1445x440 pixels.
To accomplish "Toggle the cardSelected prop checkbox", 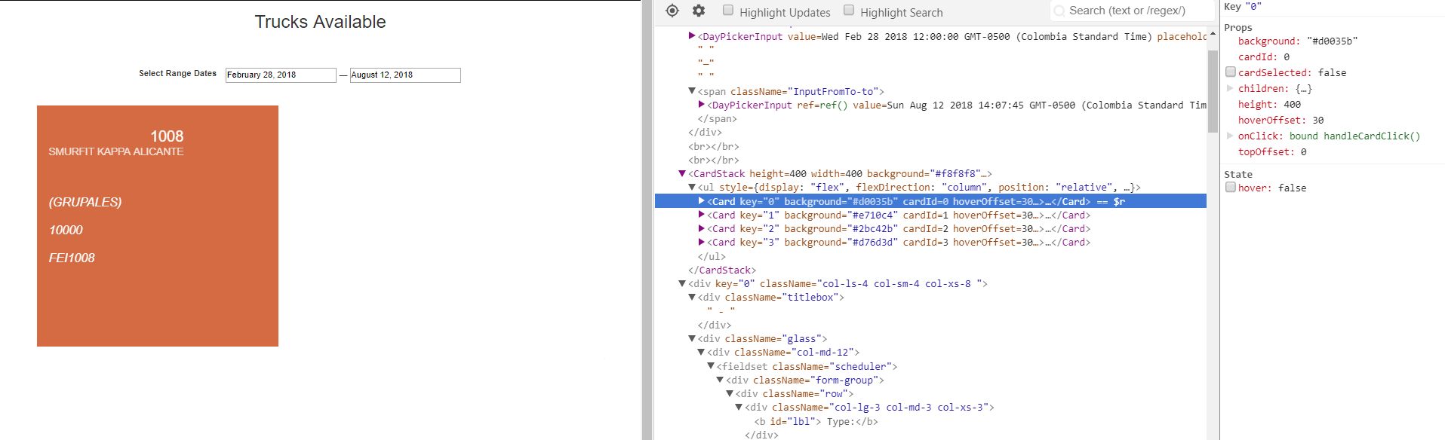I will click(1231, 72).
